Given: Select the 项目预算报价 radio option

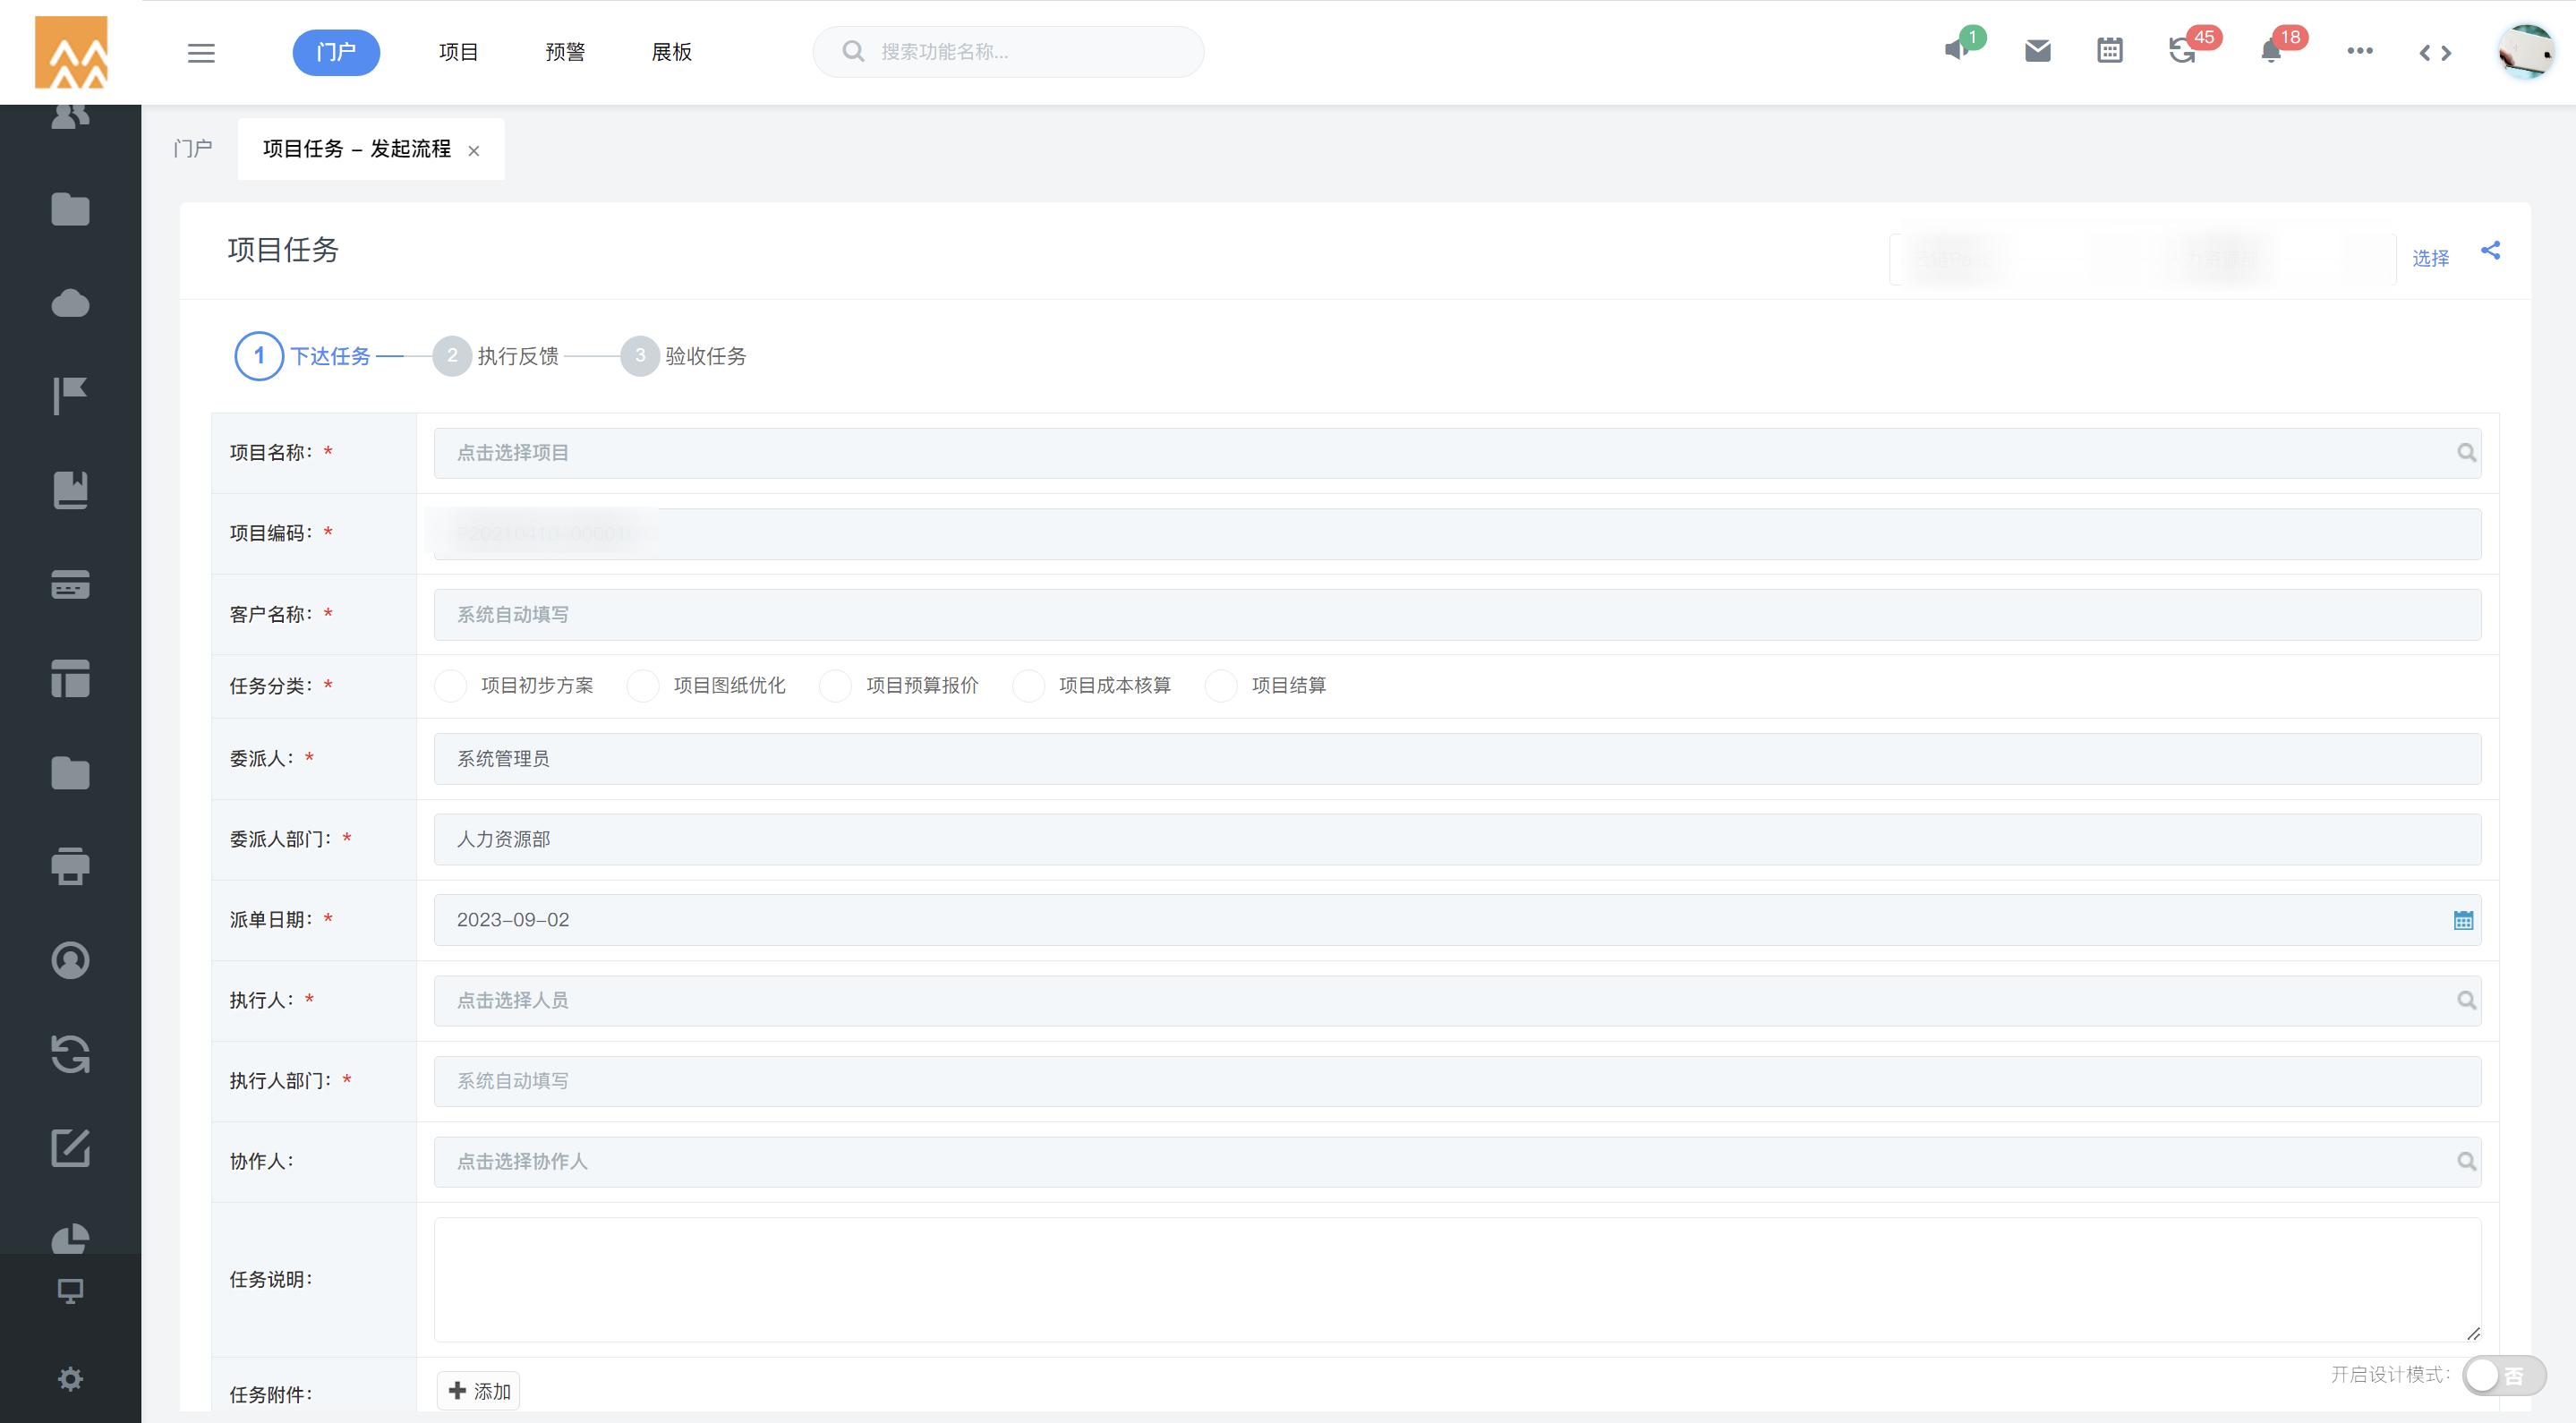Looking at the screenshot, I should [836, 686].
